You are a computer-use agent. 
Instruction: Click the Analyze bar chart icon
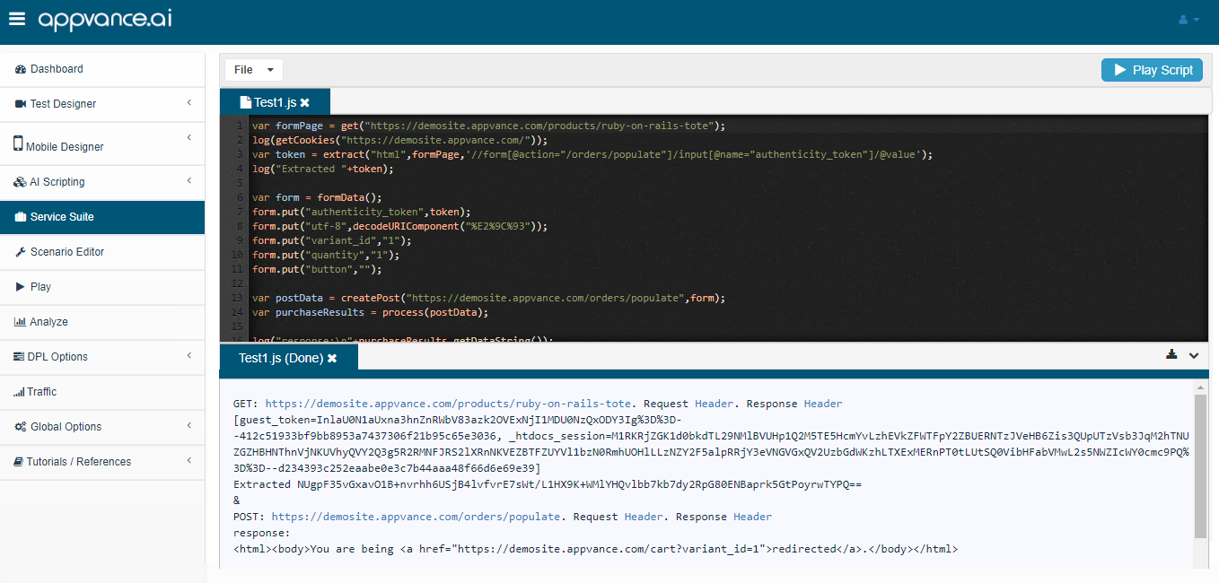(21, 322)
